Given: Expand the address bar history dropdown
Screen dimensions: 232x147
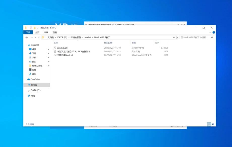Looking at the screenshot, I should 174,38.
